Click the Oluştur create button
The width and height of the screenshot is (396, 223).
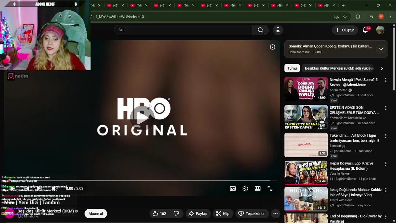344,30
